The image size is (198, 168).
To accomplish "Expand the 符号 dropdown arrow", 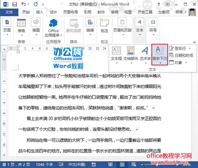I will tap(153, 35).
